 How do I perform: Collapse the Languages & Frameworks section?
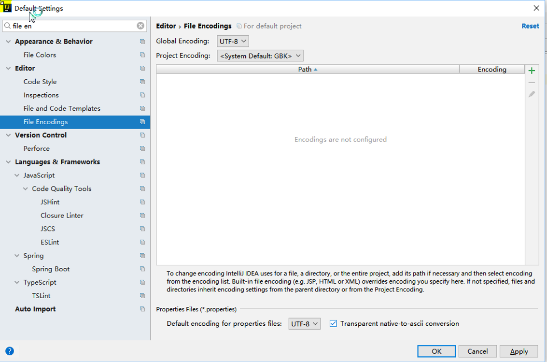8,162
